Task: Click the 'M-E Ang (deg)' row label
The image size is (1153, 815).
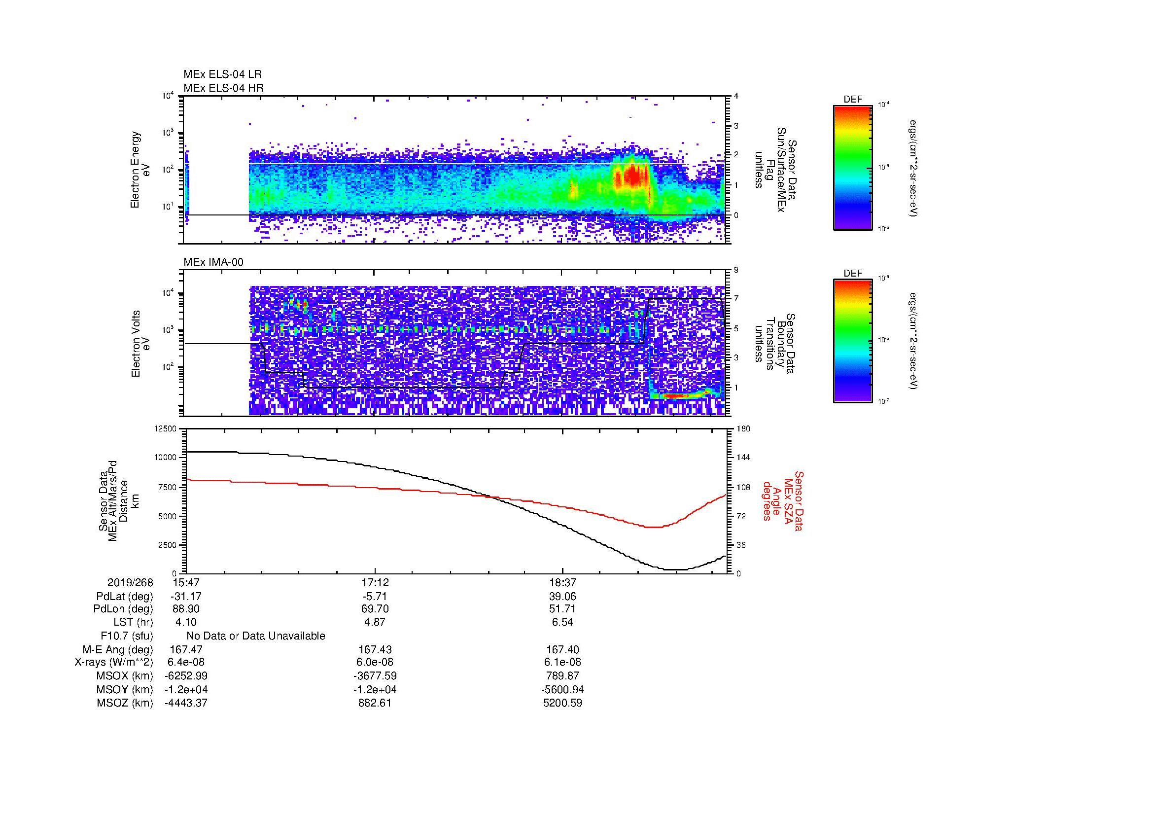Action: click(x=117, y=650)
